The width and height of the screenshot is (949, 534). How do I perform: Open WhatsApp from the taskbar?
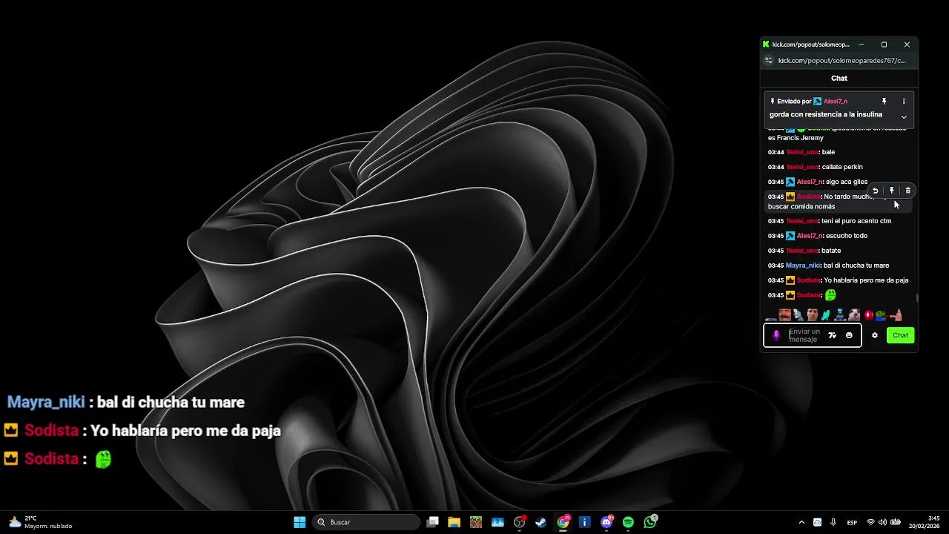[650, 522]
